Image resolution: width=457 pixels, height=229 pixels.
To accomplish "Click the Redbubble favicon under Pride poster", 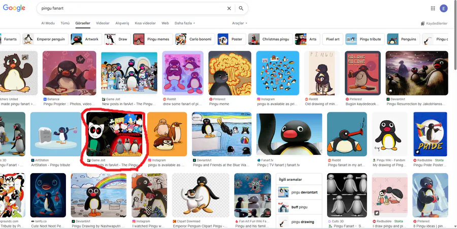I will pyautogui.click(x=415, y=160).
